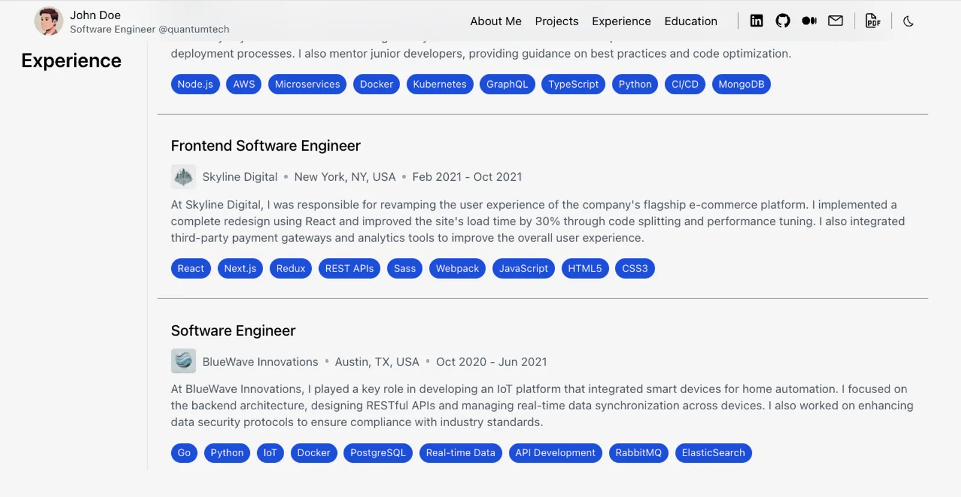Click the John Doe name header
961x497 pixels.
click(x=95, y=15)
